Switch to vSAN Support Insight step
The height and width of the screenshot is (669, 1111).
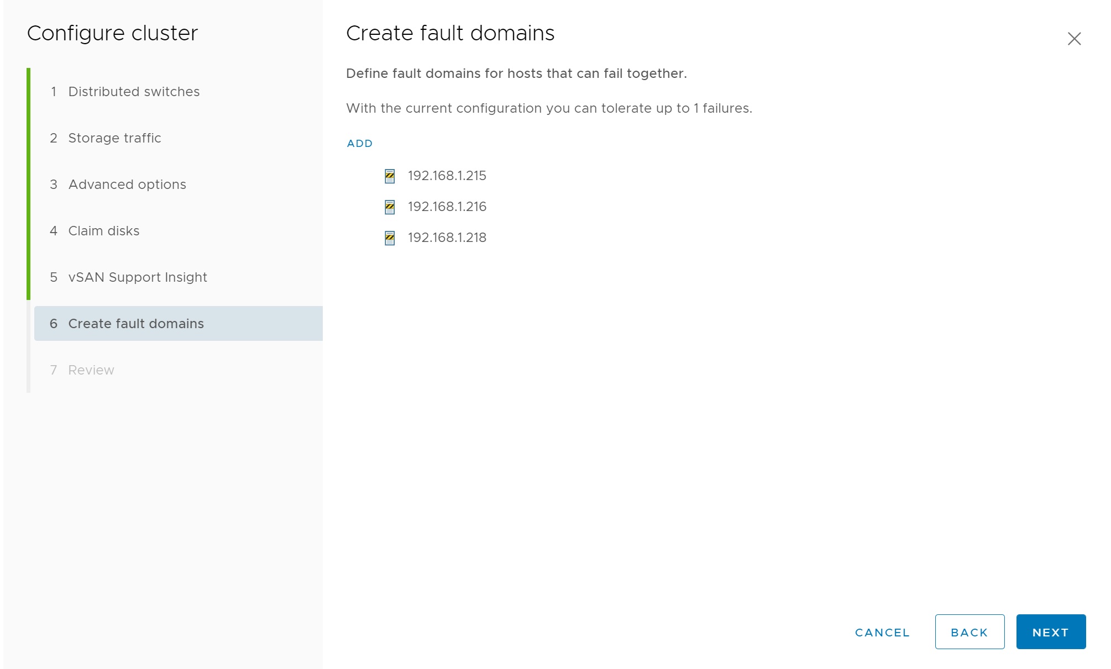coord(137,277)
